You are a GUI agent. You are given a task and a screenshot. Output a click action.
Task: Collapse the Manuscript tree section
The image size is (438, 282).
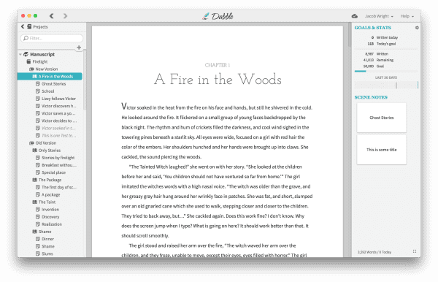coord(20,54)
